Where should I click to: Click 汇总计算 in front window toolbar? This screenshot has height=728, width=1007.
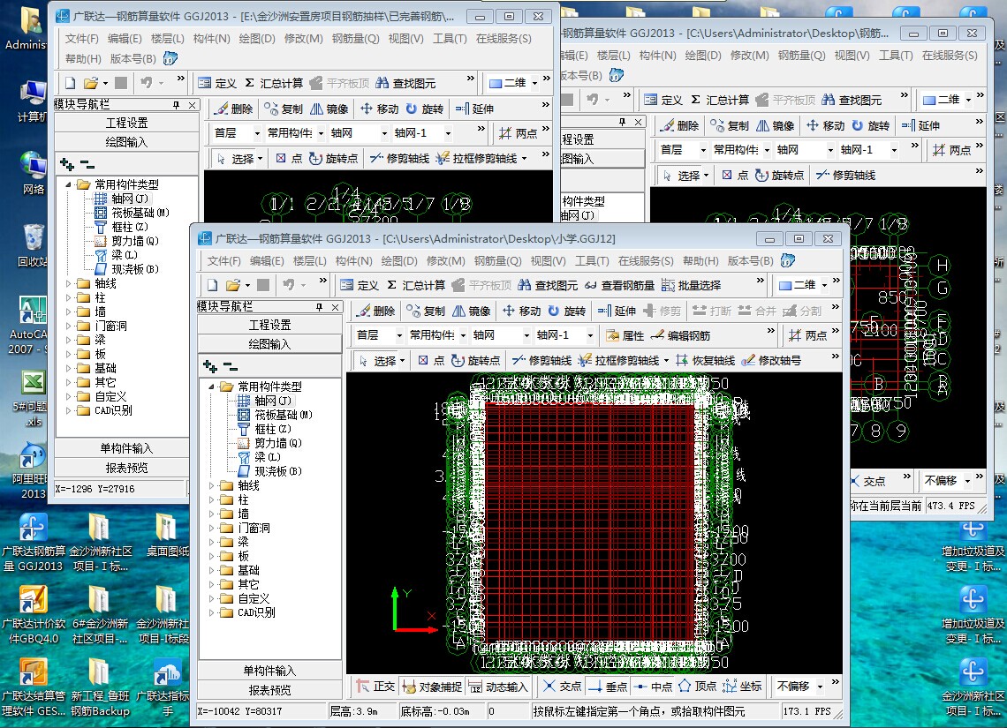(415, 285)
